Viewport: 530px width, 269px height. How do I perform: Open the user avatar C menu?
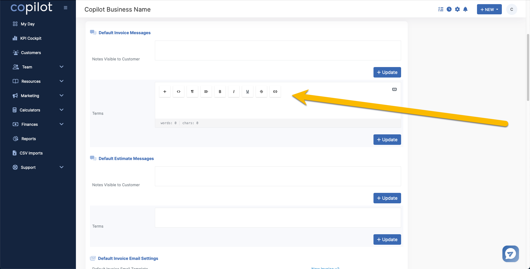[512, 9]
